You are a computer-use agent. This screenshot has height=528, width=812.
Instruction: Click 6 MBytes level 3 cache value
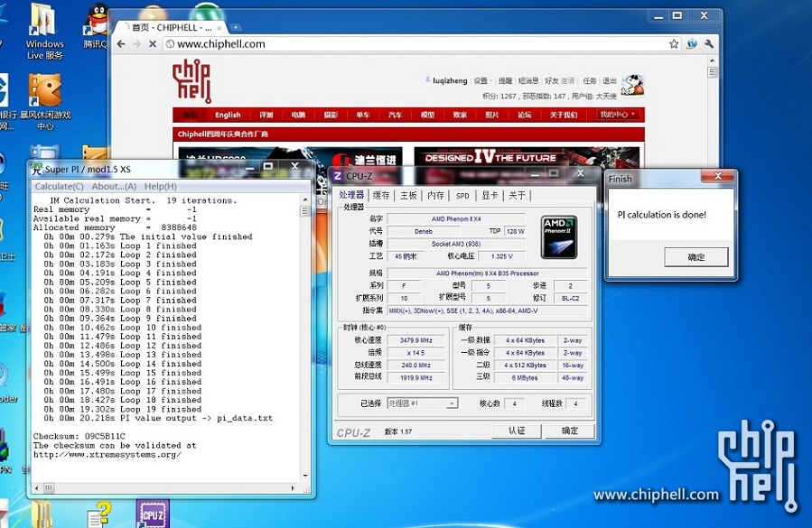(525, 378)
